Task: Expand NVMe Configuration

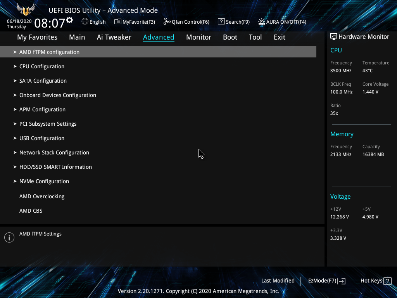Action: [44, 181]
